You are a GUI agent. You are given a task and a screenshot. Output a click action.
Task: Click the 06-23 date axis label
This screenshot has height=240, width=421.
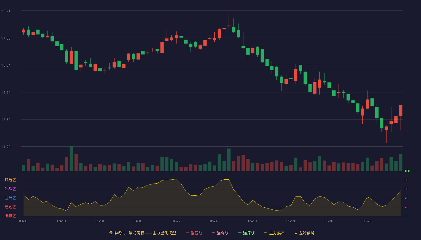[367, 221]
